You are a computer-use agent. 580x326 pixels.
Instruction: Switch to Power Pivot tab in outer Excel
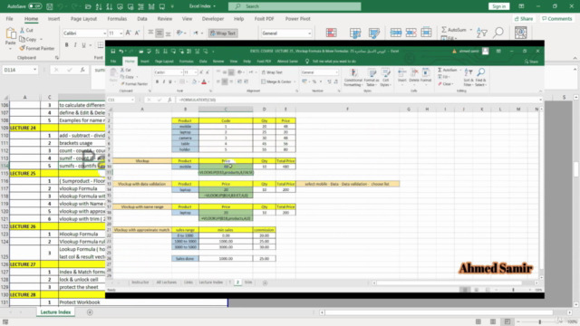[297, 18]
